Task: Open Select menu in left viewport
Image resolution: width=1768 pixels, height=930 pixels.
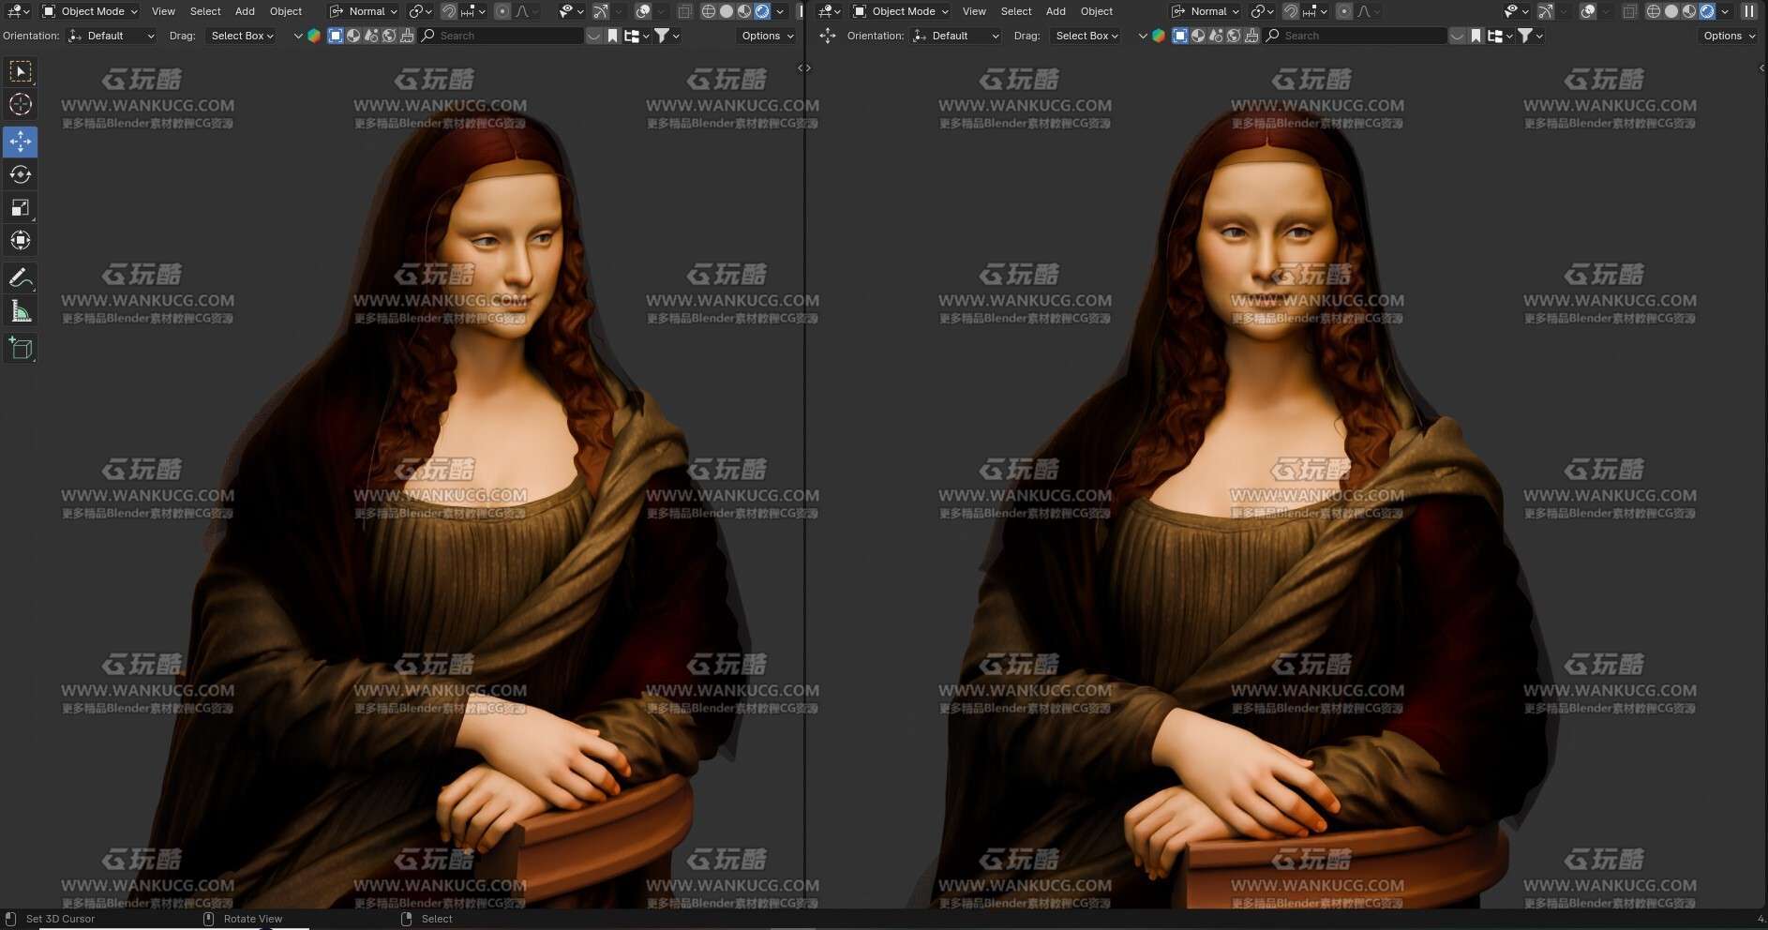Action: point(205,11)
